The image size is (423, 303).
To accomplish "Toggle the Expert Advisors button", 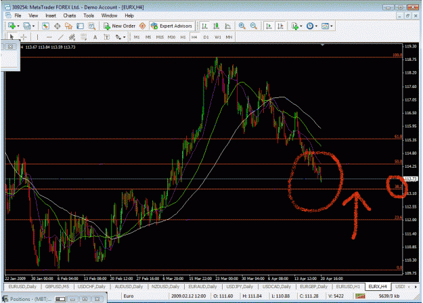I will click(172, 26).
